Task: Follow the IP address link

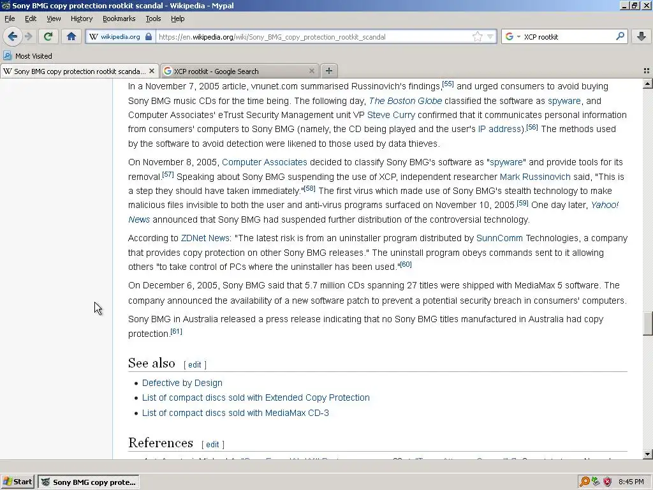Action: (x=499, y=129)
